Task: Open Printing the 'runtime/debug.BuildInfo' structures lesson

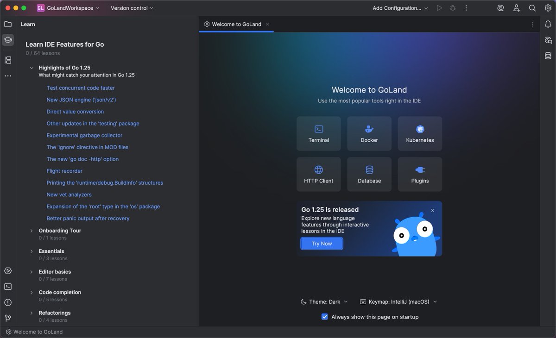Action: click(105, 183)
